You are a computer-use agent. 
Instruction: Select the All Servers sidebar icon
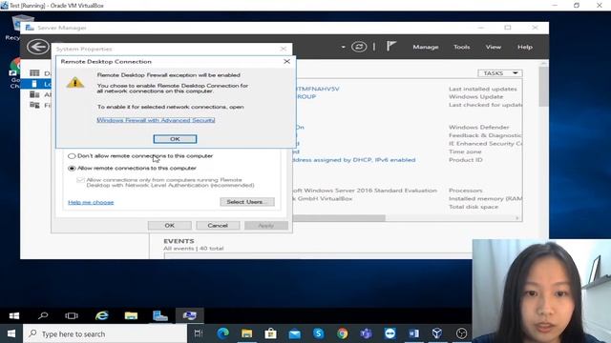(x=34, y=94)
